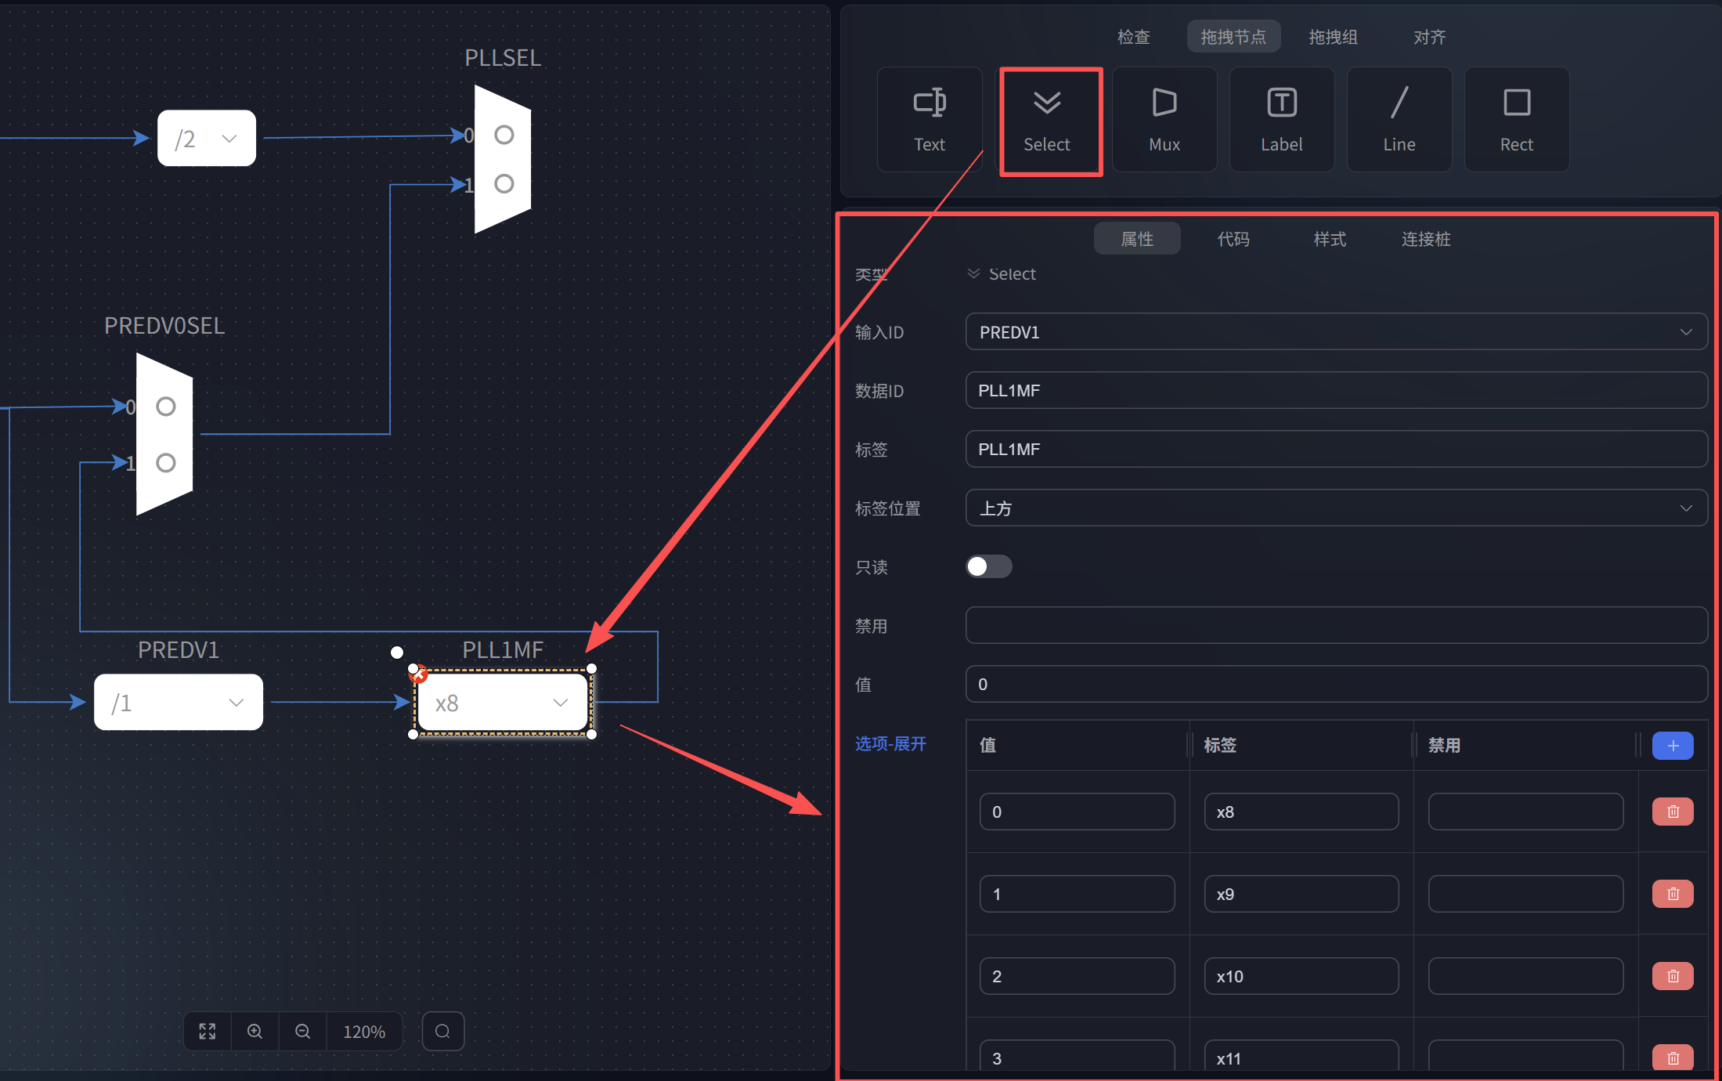Click disabled cell in the x10 row
The image size is (1722, 1081).
point(1525,976)
